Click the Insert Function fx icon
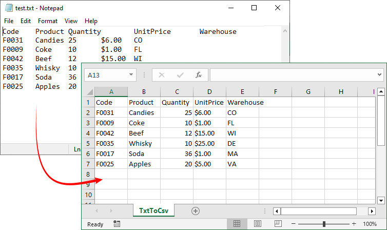Viewport: 387px width, 230px height. tap(199, 75)
